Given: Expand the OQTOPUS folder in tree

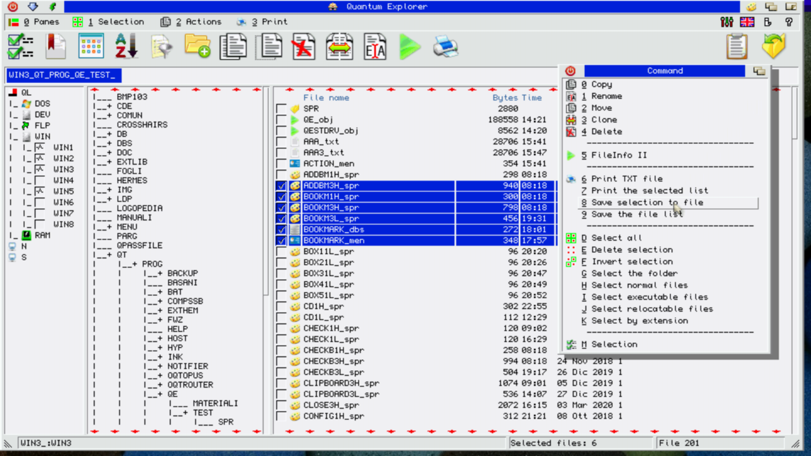Looking at the screenshot, I should click(x=160, y=376).
